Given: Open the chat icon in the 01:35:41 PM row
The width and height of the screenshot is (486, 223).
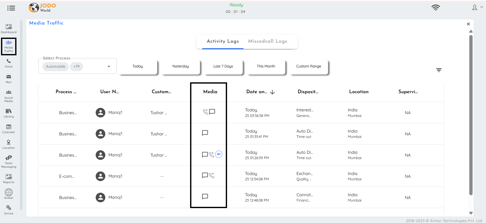Looking at the screenshot, I should coord(205,133).
